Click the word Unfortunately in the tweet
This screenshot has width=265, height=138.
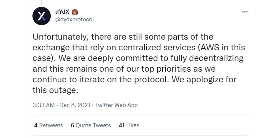60,37
